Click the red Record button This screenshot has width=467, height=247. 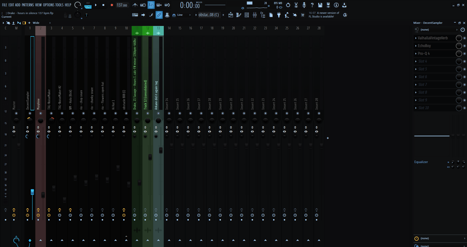[112, 5]
